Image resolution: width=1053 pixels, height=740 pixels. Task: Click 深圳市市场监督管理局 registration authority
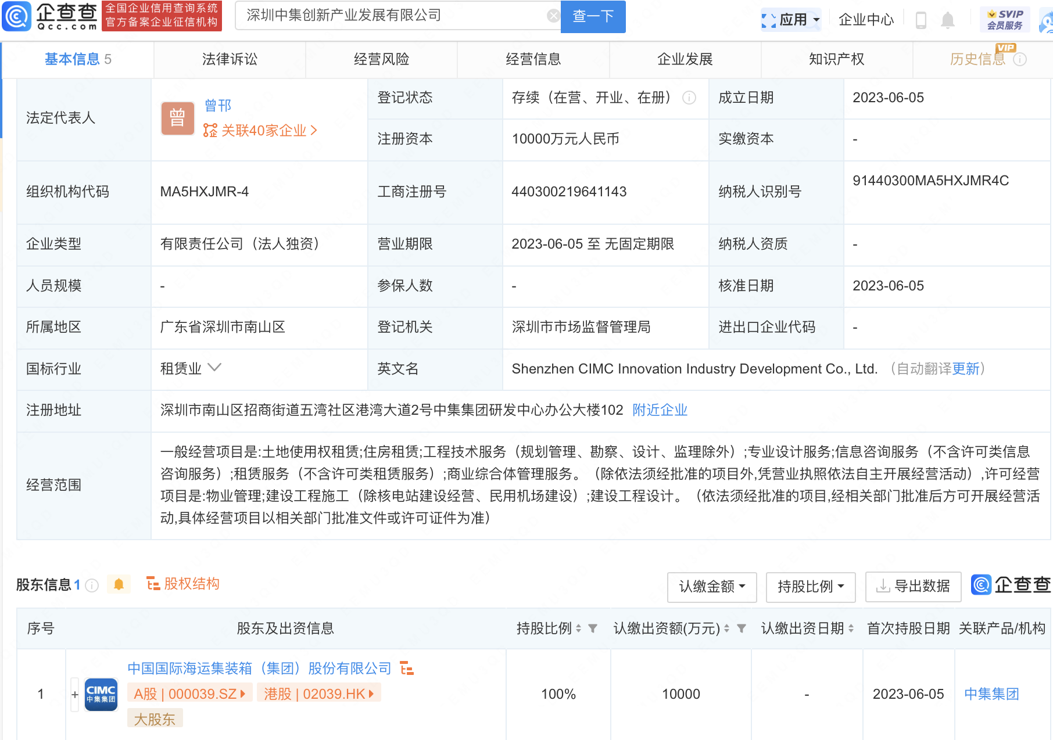pos(581,327)
